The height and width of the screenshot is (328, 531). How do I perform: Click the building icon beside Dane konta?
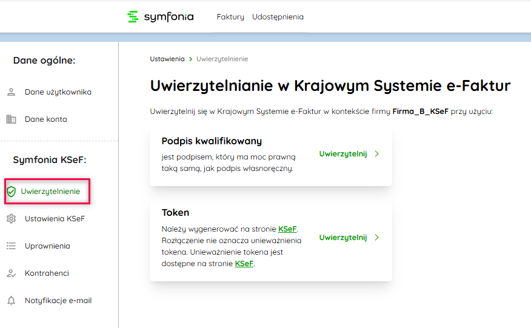[11, 119]
